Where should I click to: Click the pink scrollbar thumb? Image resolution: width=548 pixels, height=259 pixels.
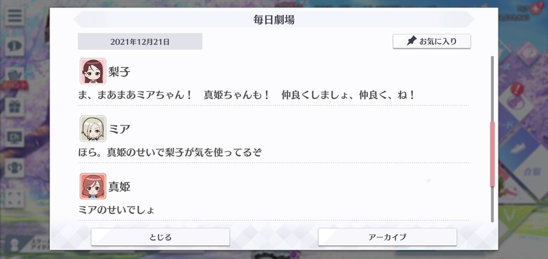pyautogui.click(x=493, y=154)
